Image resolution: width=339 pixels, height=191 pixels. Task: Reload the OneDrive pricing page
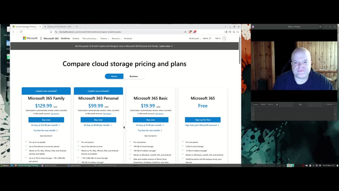tap(21, 32)
